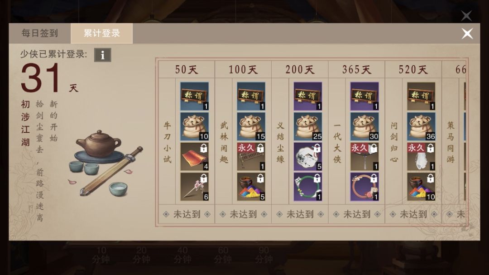Tap the red flower frame reward under 365天
Image resolution: width=489 pixels, height=275 pixels.
[364, 187]
